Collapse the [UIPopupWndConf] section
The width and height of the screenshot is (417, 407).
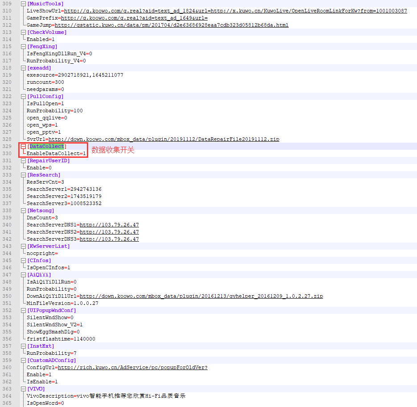pos(23,310)
